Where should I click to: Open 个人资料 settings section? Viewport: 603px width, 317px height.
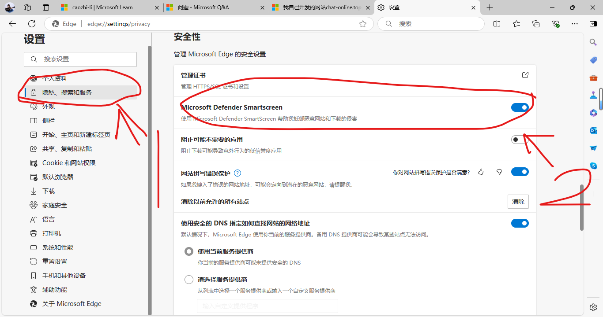[80, 78]
